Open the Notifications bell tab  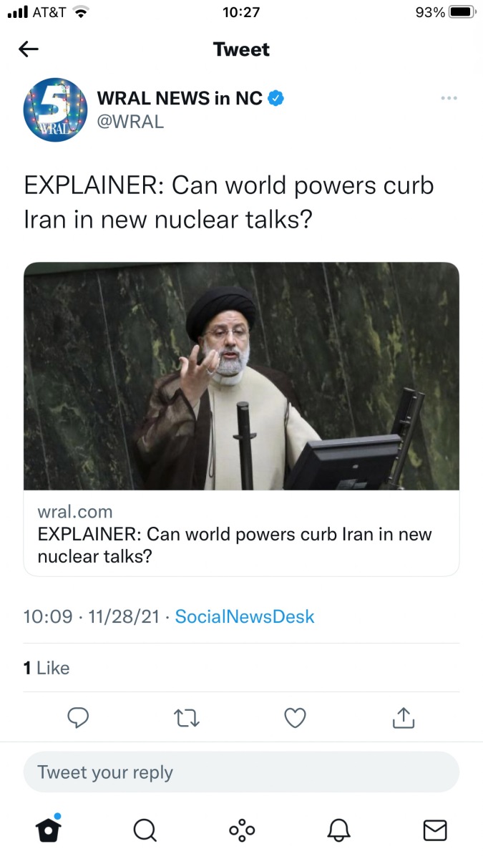pyautogui.click(x=338, y=830)
